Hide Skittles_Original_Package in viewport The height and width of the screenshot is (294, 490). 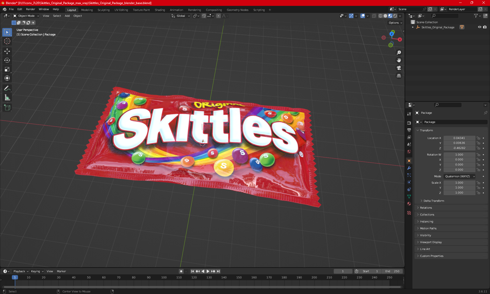[x=480, y=27]
